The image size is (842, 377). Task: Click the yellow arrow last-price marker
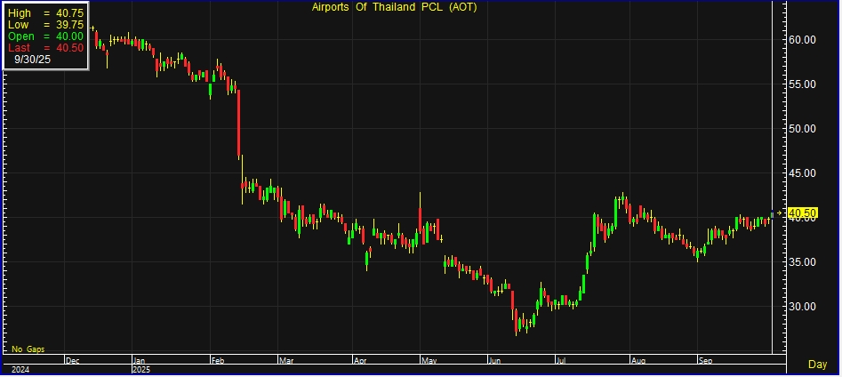[779, 213]
